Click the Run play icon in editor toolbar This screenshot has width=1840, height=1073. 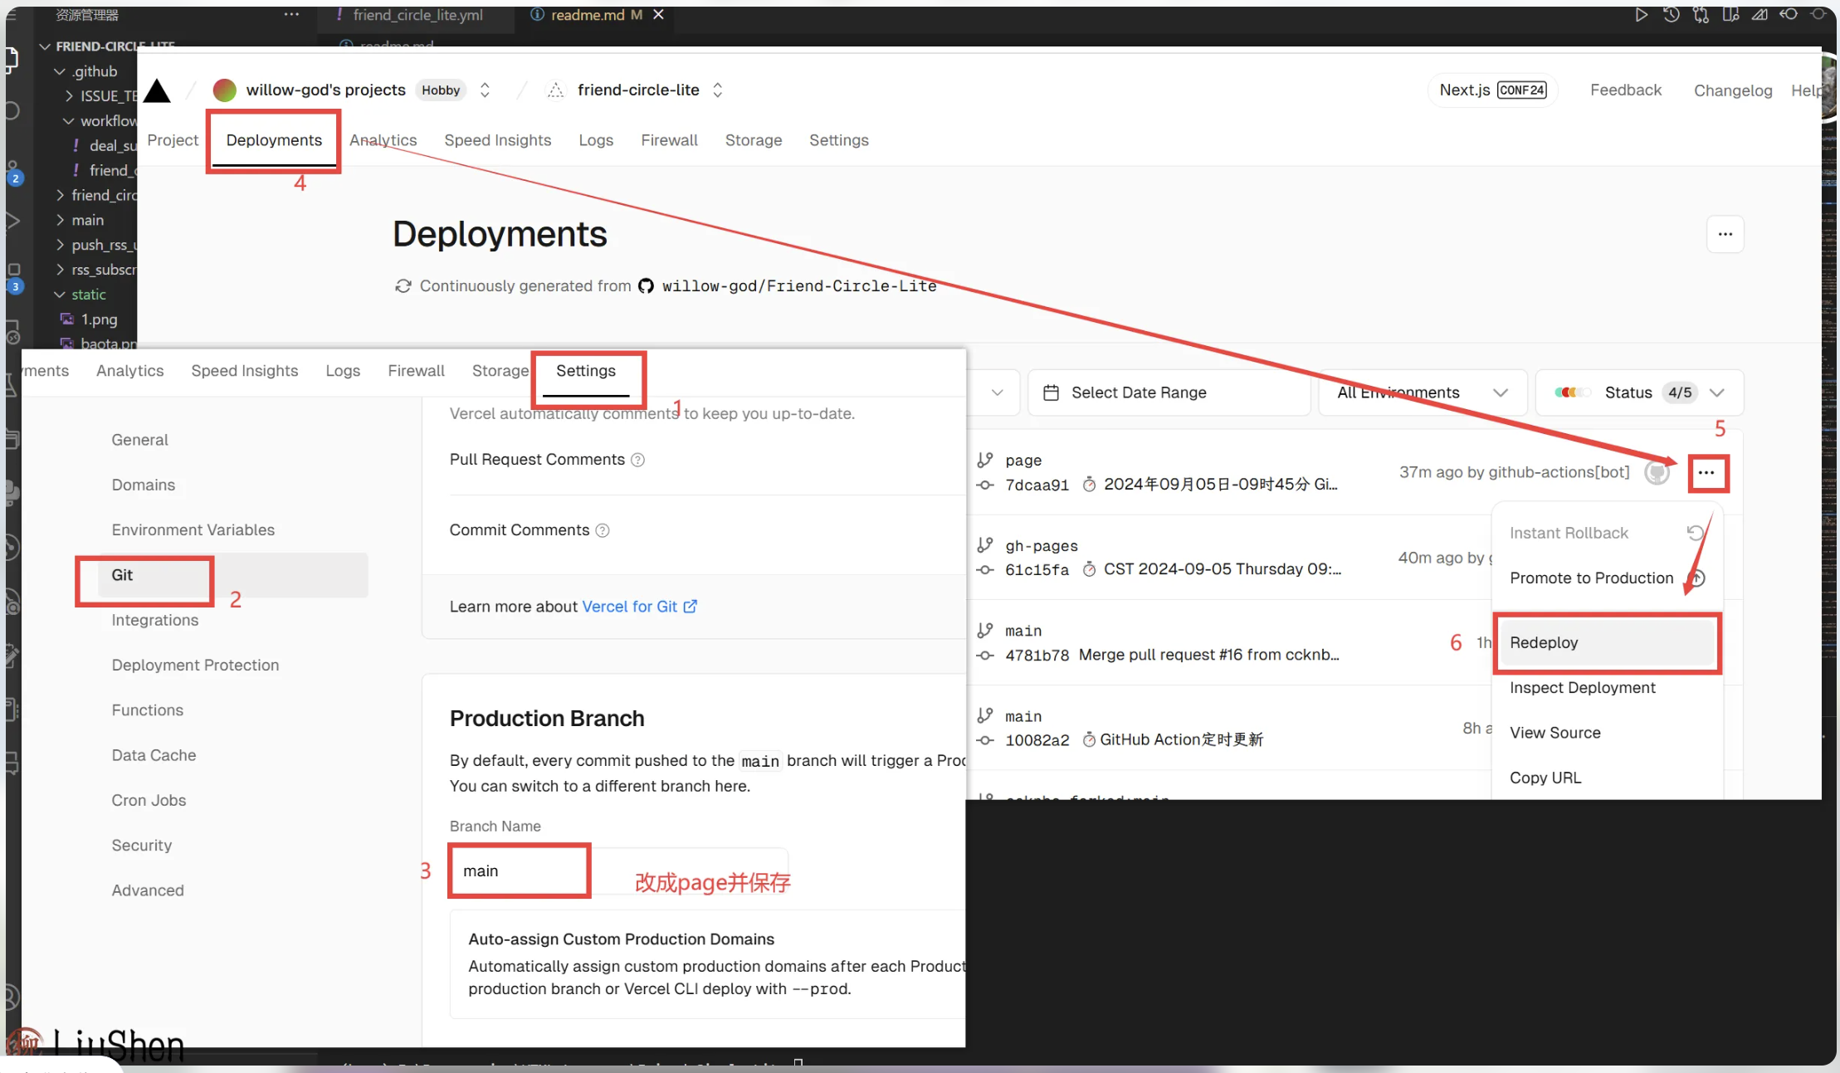click(1641, 14)
